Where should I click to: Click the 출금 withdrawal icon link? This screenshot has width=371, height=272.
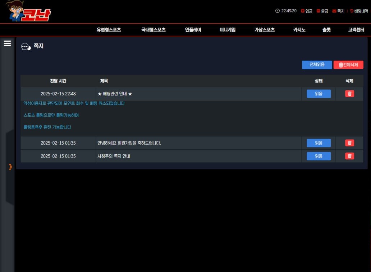pos(322,11)
